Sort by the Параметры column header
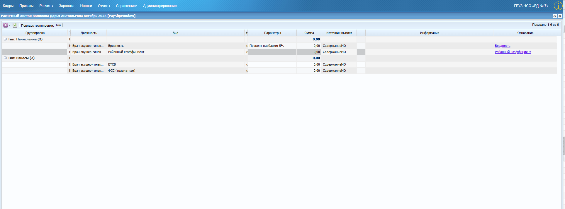 click(272, 33)
